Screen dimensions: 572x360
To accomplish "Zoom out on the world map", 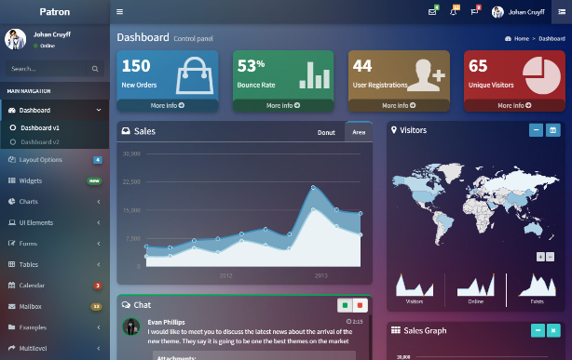I will coord(551,257).
